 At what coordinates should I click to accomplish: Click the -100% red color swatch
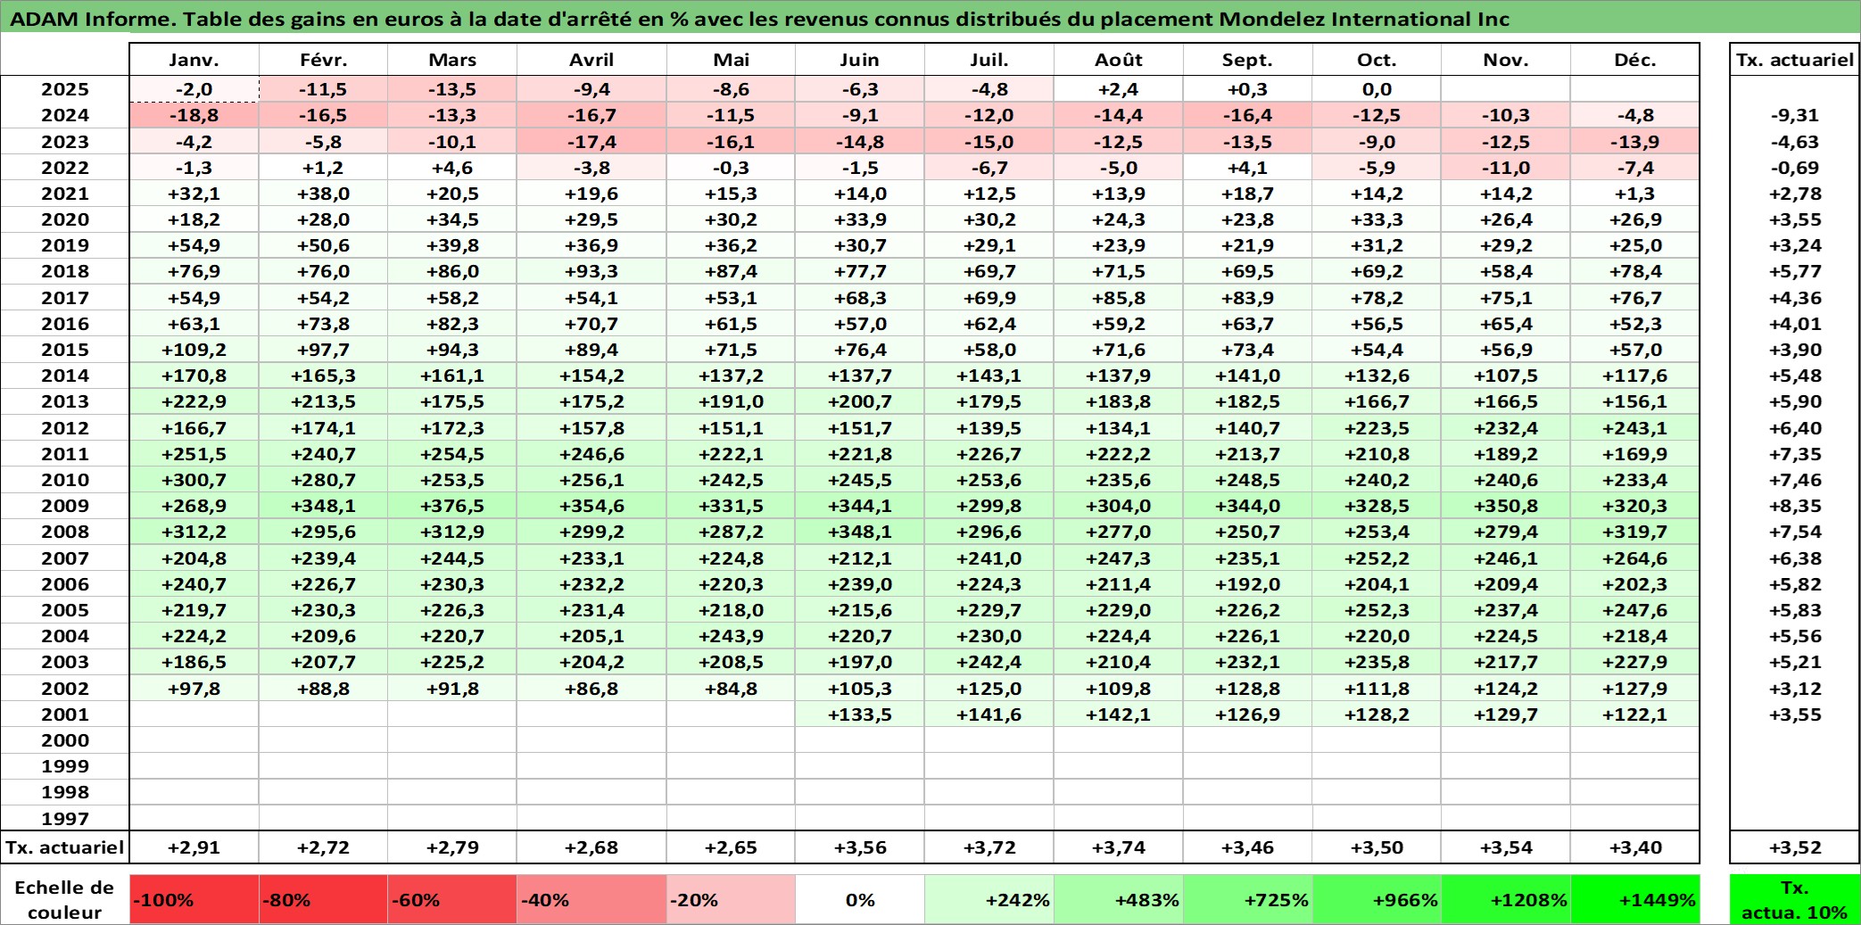[x=194, y=899]
